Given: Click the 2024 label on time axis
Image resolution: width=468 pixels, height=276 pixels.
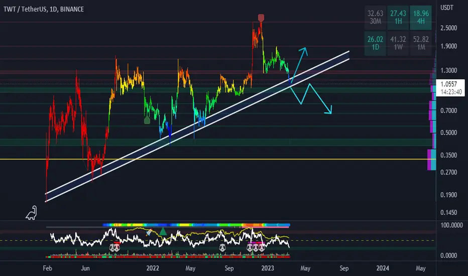Looking at the screenshot, I should tap(383, 268).
